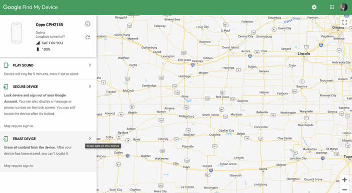Click the Erase Device icon
The image size is (352, 193).
pos(6,139)
